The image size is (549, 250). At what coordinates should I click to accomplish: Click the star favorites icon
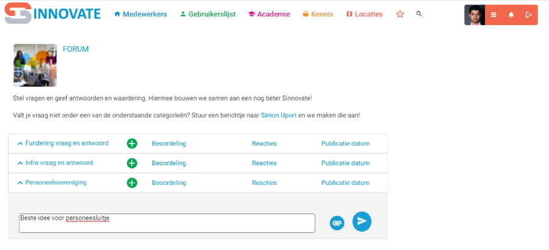tap(400, 14)
